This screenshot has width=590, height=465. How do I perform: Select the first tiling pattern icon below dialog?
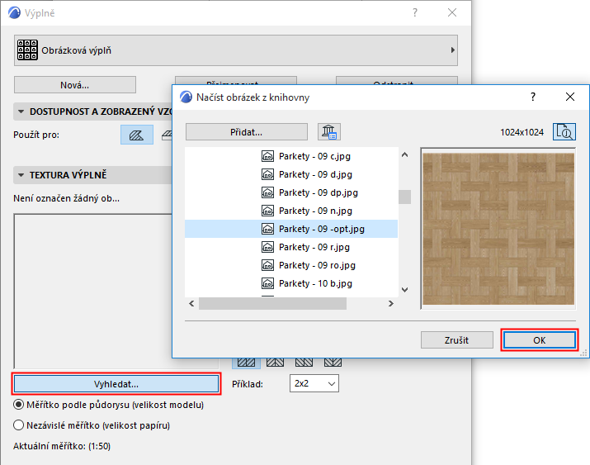pos(246,363)
